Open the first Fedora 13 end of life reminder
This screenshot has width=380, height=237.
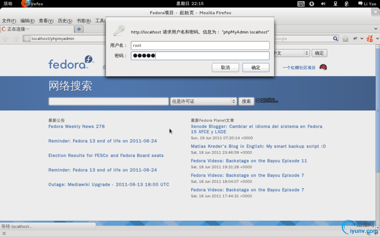[102, 141]
